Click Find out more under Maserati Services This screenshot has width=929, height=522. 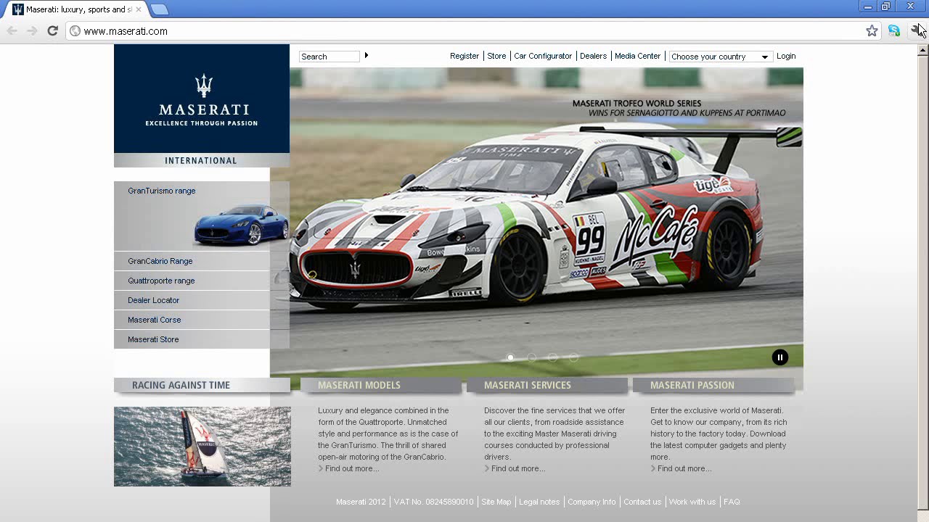[517, 468]
